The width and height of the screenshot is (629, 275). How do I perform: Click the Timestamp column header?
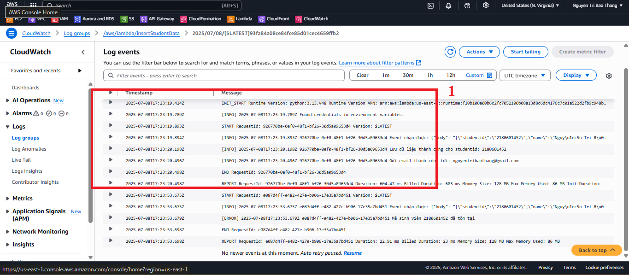(139, 93)
